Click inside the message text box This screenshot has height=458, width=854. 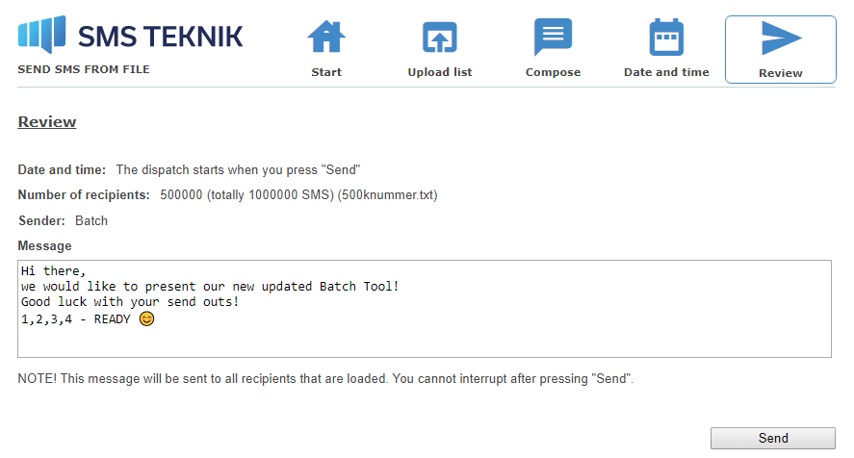point(425,309)
